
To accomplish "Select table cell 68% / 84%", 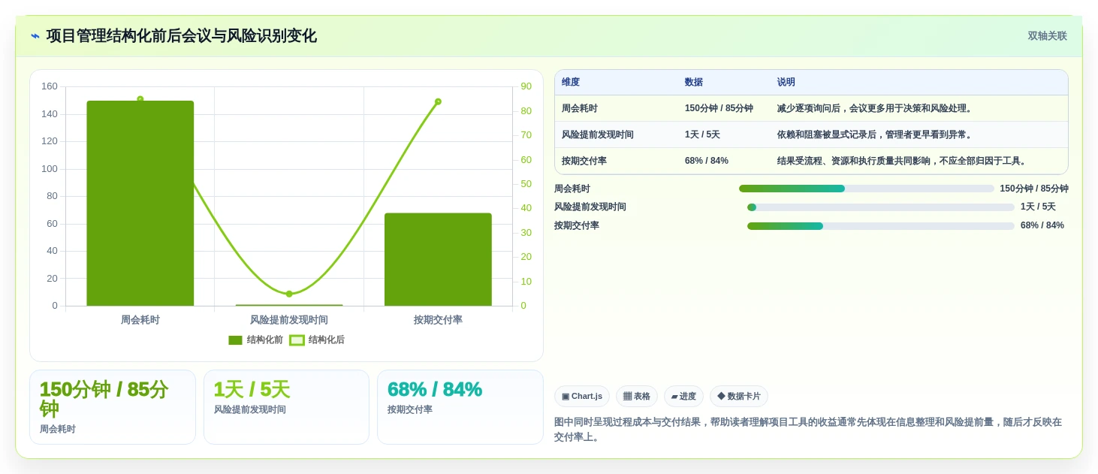I will [707, 161].
